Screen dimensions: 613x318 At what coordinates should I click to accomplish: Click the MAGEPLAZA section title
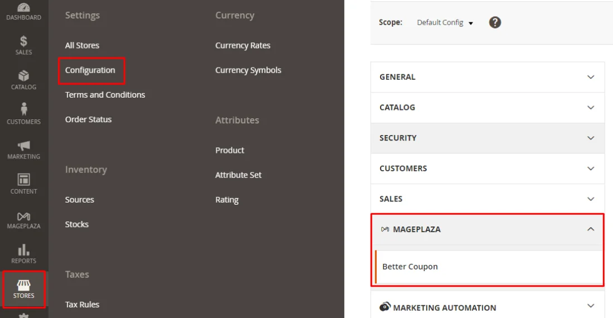tap(417, 229)
